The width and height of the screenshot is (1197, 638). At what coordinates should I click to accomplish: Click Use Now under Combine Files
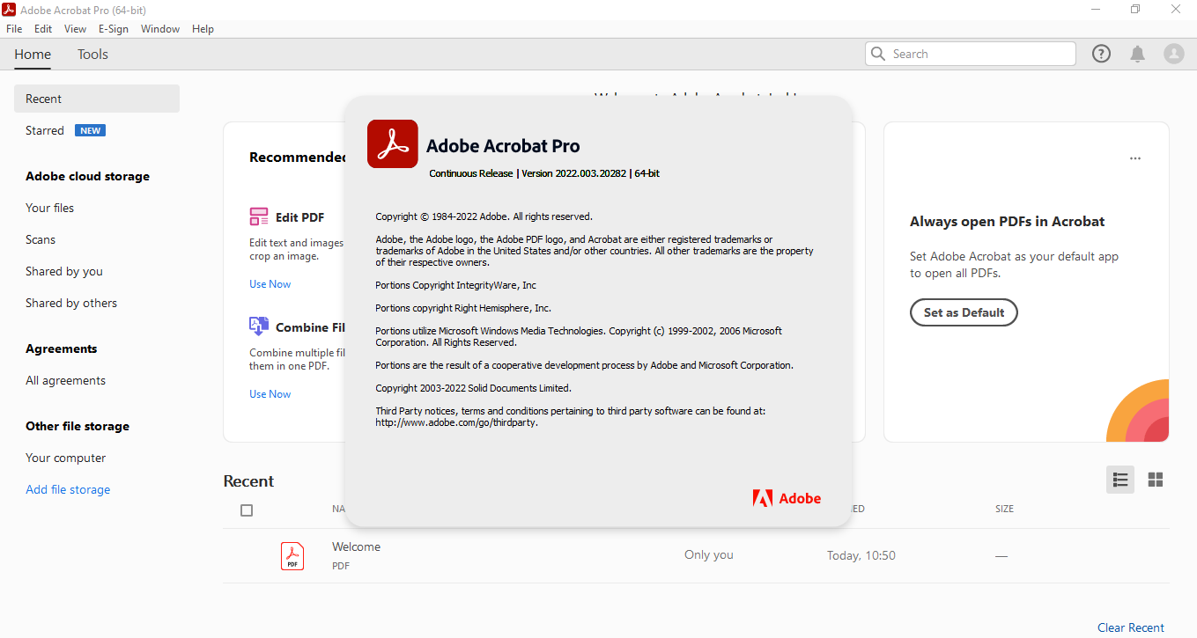[x=270, y=394]
